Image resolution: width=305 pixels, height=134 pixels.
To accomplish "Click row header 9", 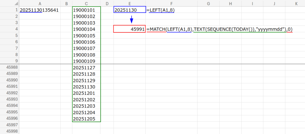I will (x=10, y=61).
